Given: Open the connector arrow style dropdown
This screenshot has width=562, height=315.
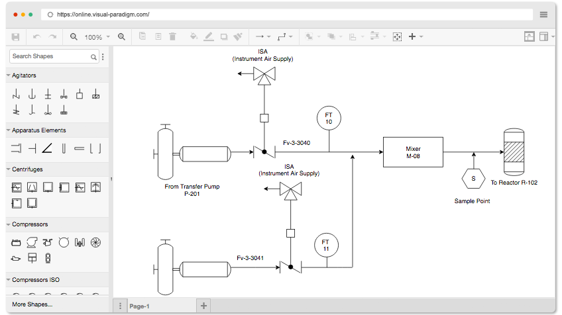Looking at the screenshot, I should tap(263, 36).
